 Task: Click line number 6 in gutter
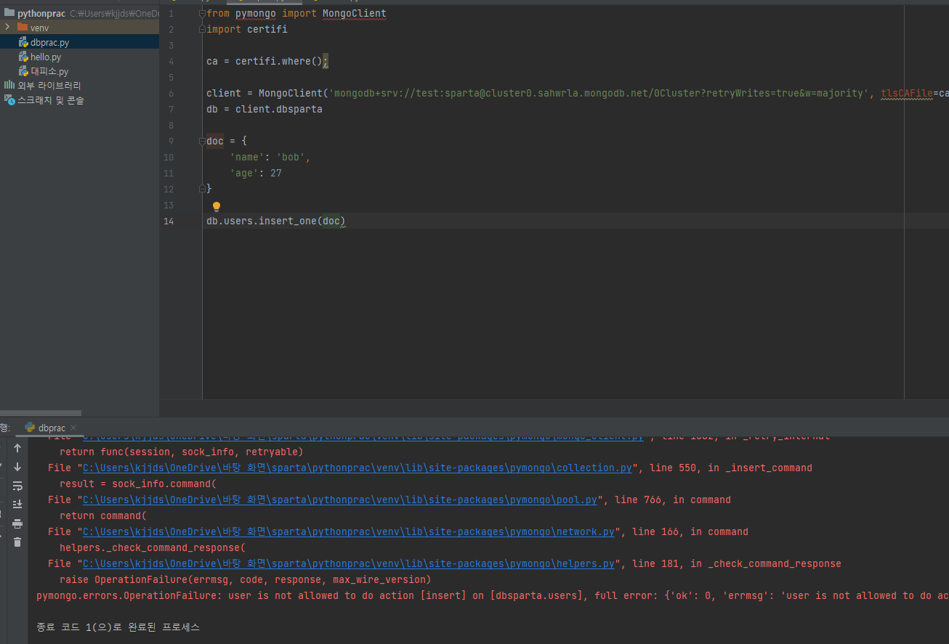coord(171,93)
